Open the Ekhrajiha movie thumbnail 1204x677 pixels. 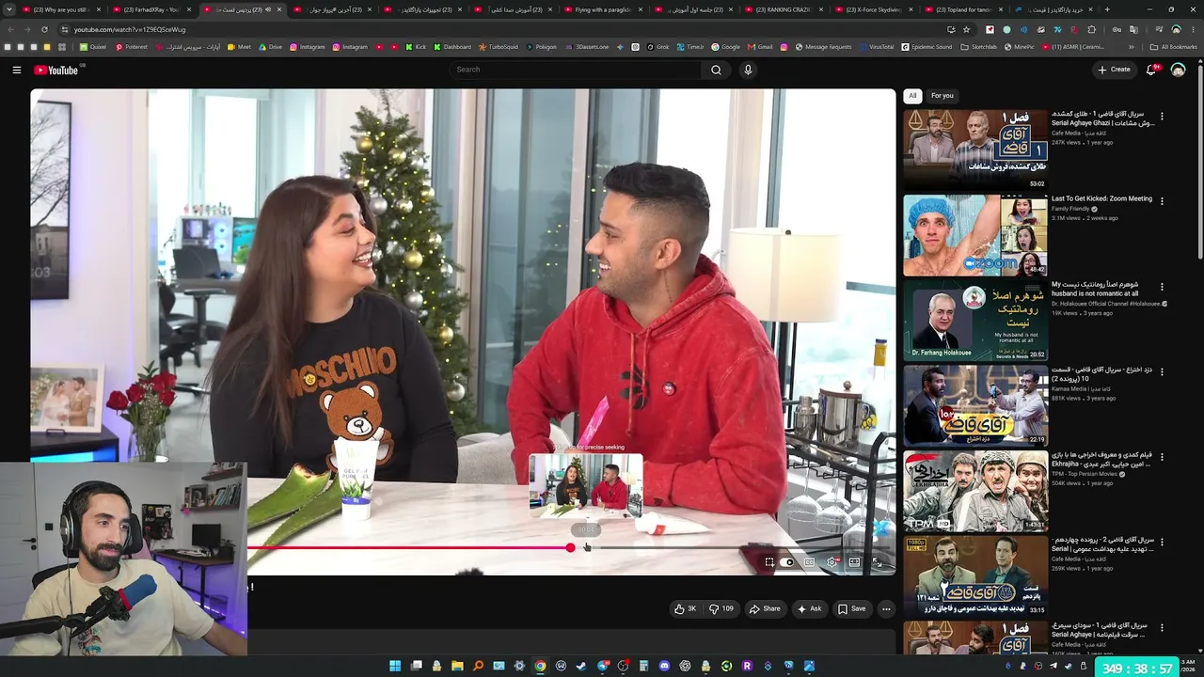tap(975, 491)
